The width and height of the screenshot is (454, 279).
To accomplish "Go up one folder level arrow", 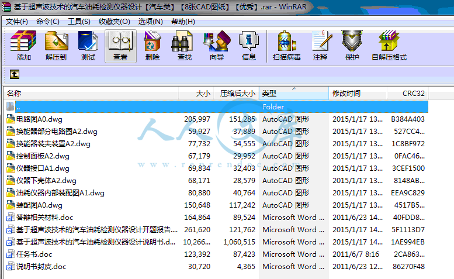I will [x=15, y=74].
